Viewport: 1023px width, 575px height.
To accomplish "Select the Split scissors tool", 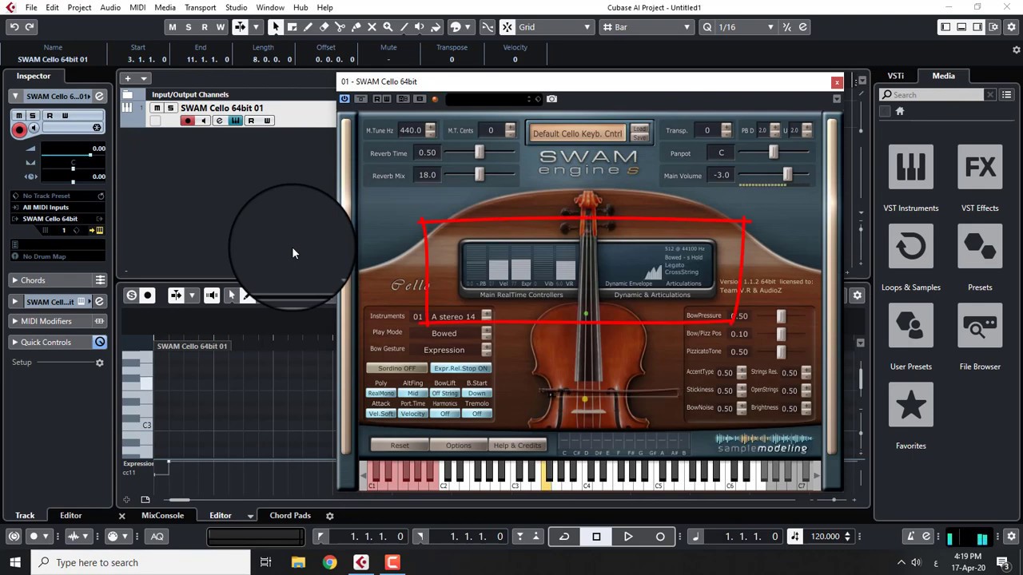I will pyautogui.click(x=340, y=27).
